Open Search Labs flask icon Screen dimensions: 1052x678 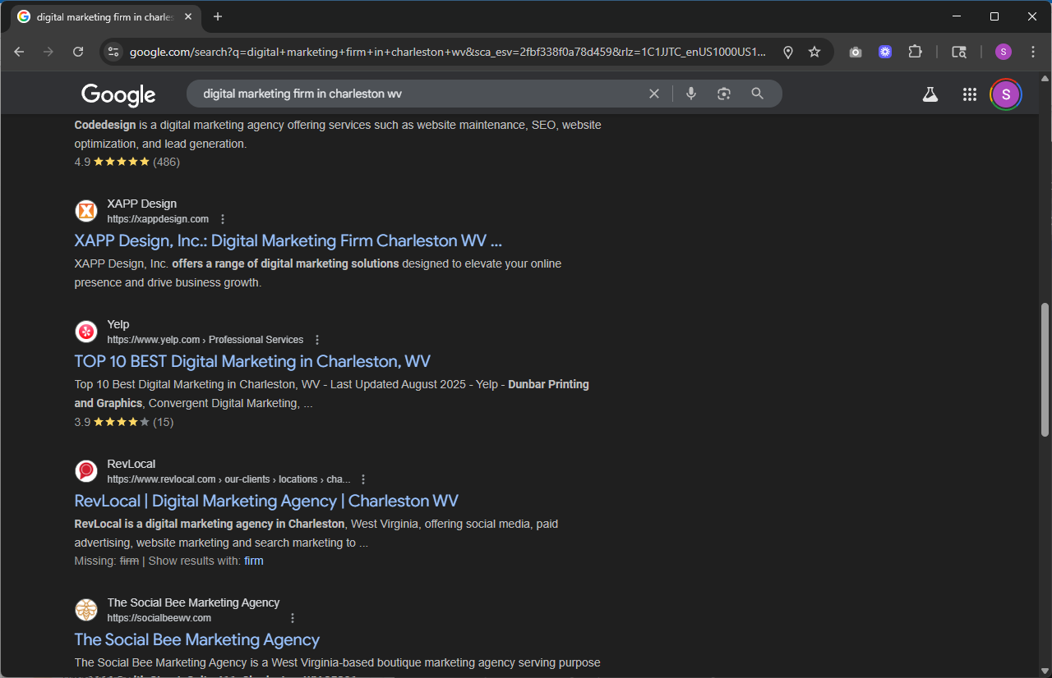tap(930, 94)
